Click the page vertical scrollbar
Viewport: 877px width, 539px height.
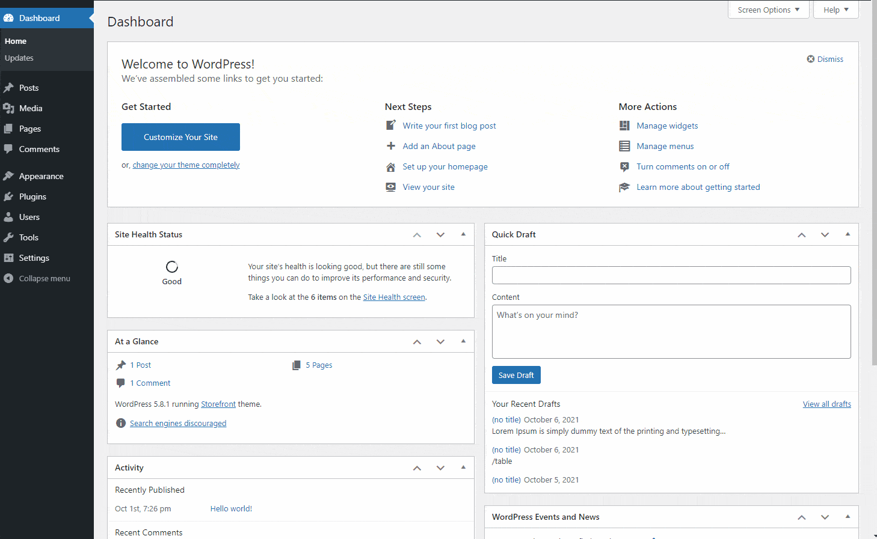tap(874, 182)
